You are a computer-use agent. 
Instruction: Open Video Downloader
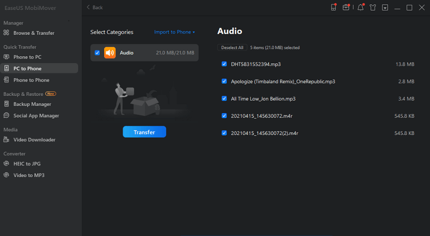[34, 140]
